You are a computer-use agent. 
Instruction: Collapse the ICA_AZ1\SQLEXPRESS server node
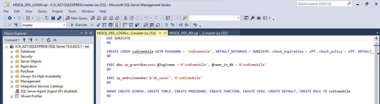7,46
